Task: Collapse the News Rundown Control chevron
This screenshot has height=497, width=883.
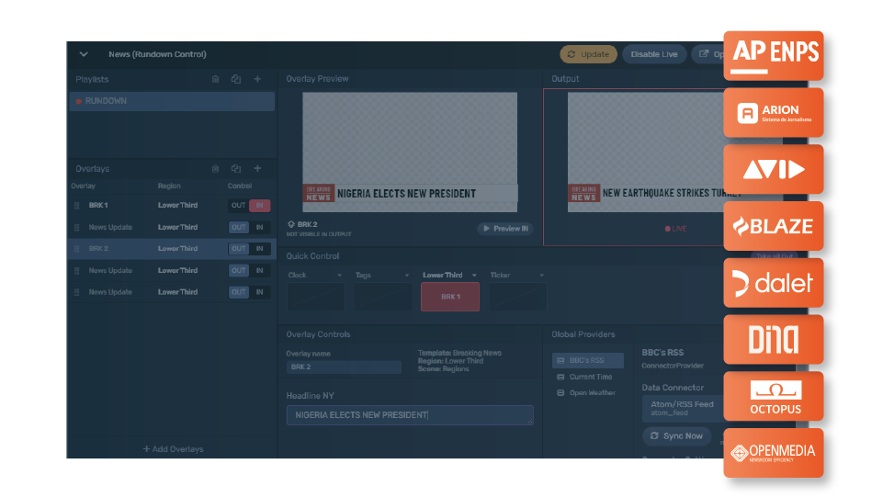Action: [x=84, y=54]
